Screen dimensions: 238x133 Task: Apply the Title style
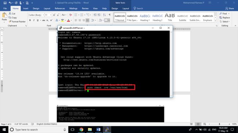point(170,17)
